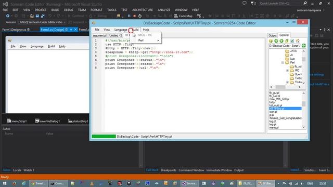
Task: Select icon.pl in the file list
Action: click(x=273, y=112)
